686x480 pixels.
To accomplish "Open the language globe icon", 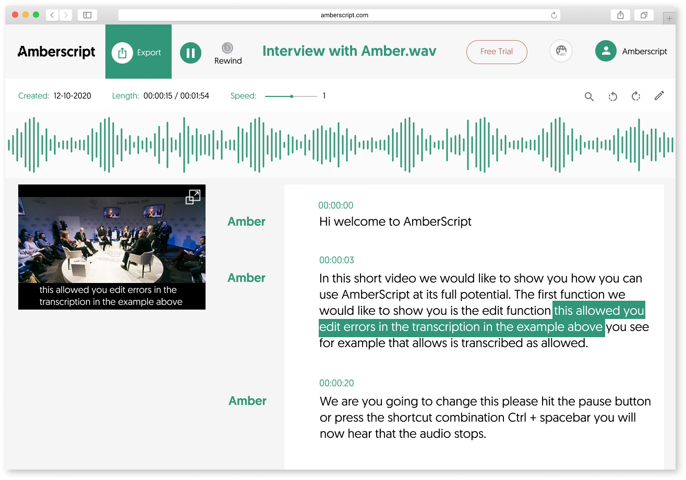I will pyautogui.click(x=561, y=51).
